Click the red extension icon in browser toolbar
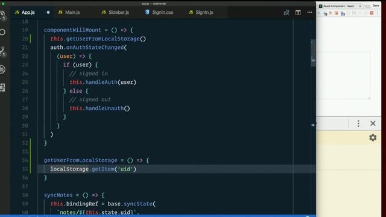Viewport: 386px width, 217px height. 372,13
